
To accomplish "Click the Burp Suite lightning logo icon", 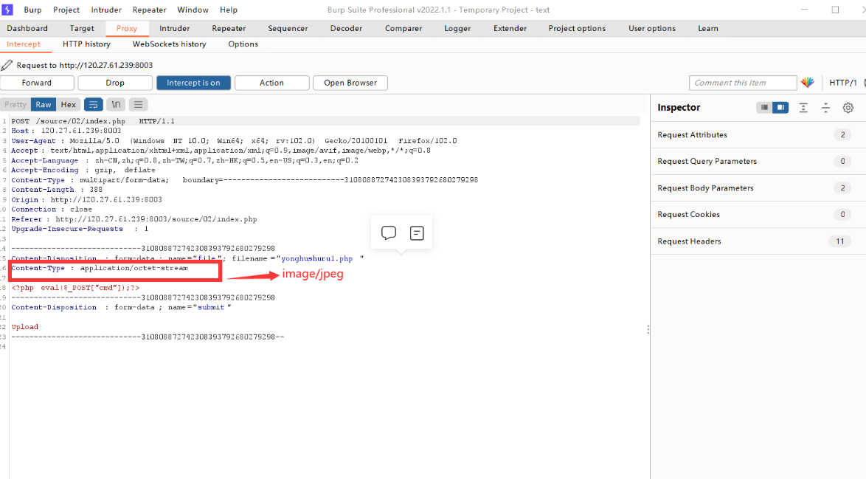I will 7,10.
